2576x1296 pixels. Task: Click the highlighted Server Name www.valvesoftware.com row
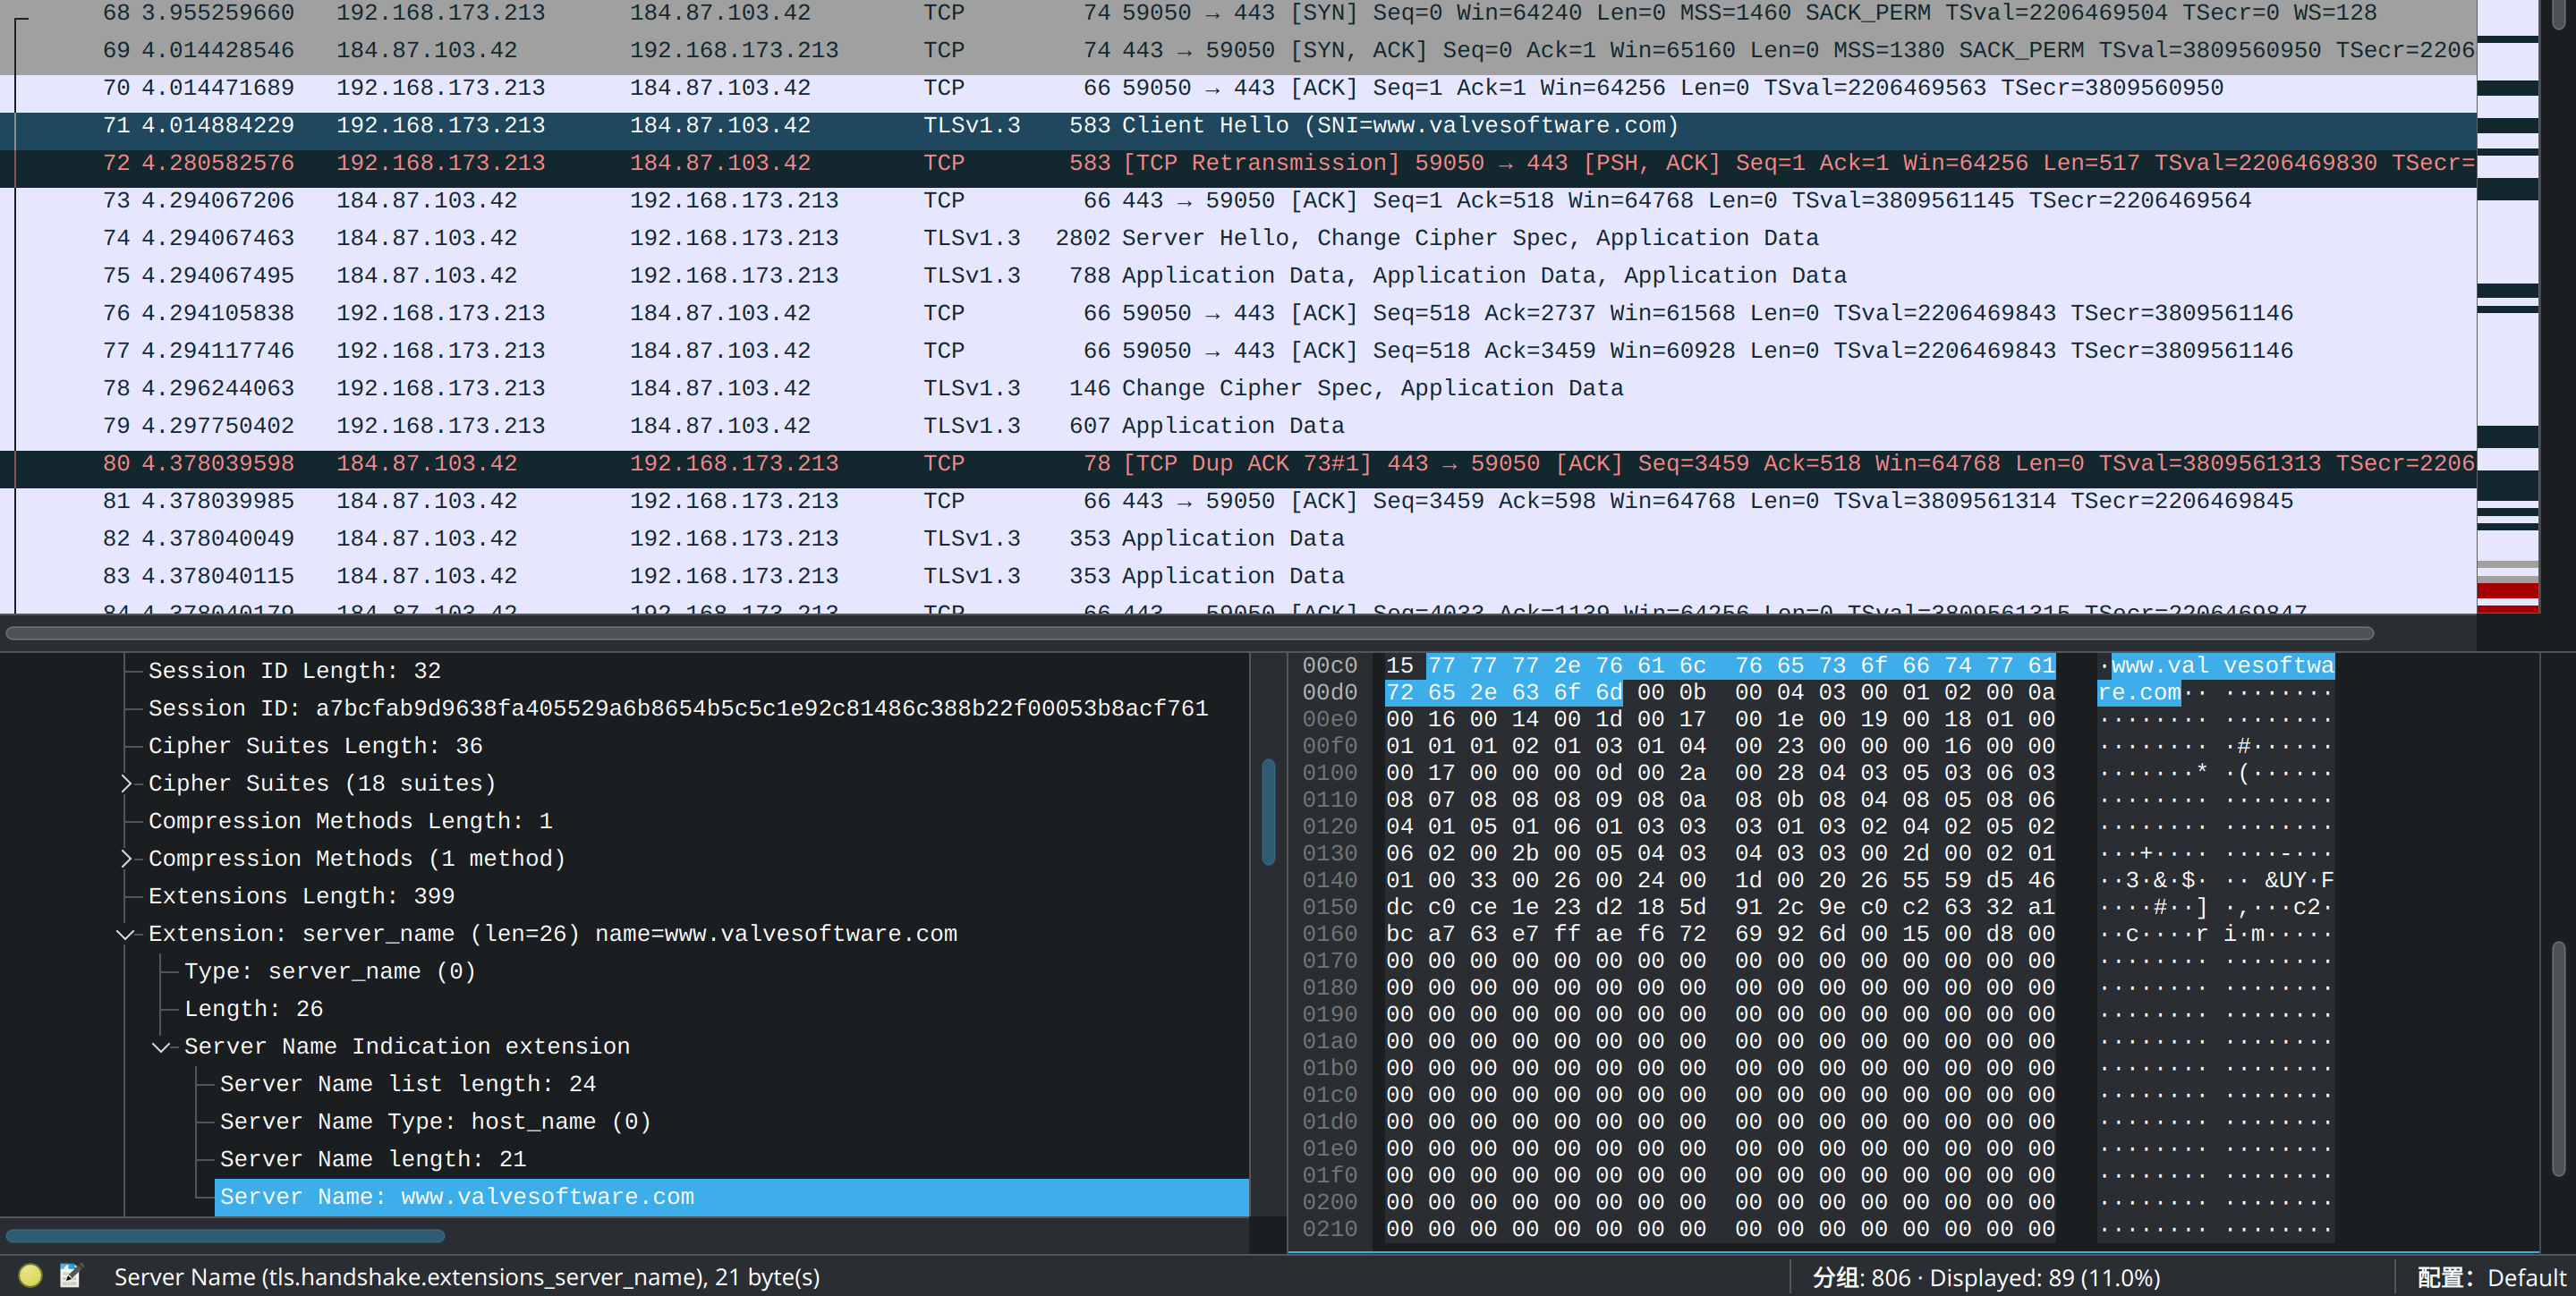point(457,1197)
